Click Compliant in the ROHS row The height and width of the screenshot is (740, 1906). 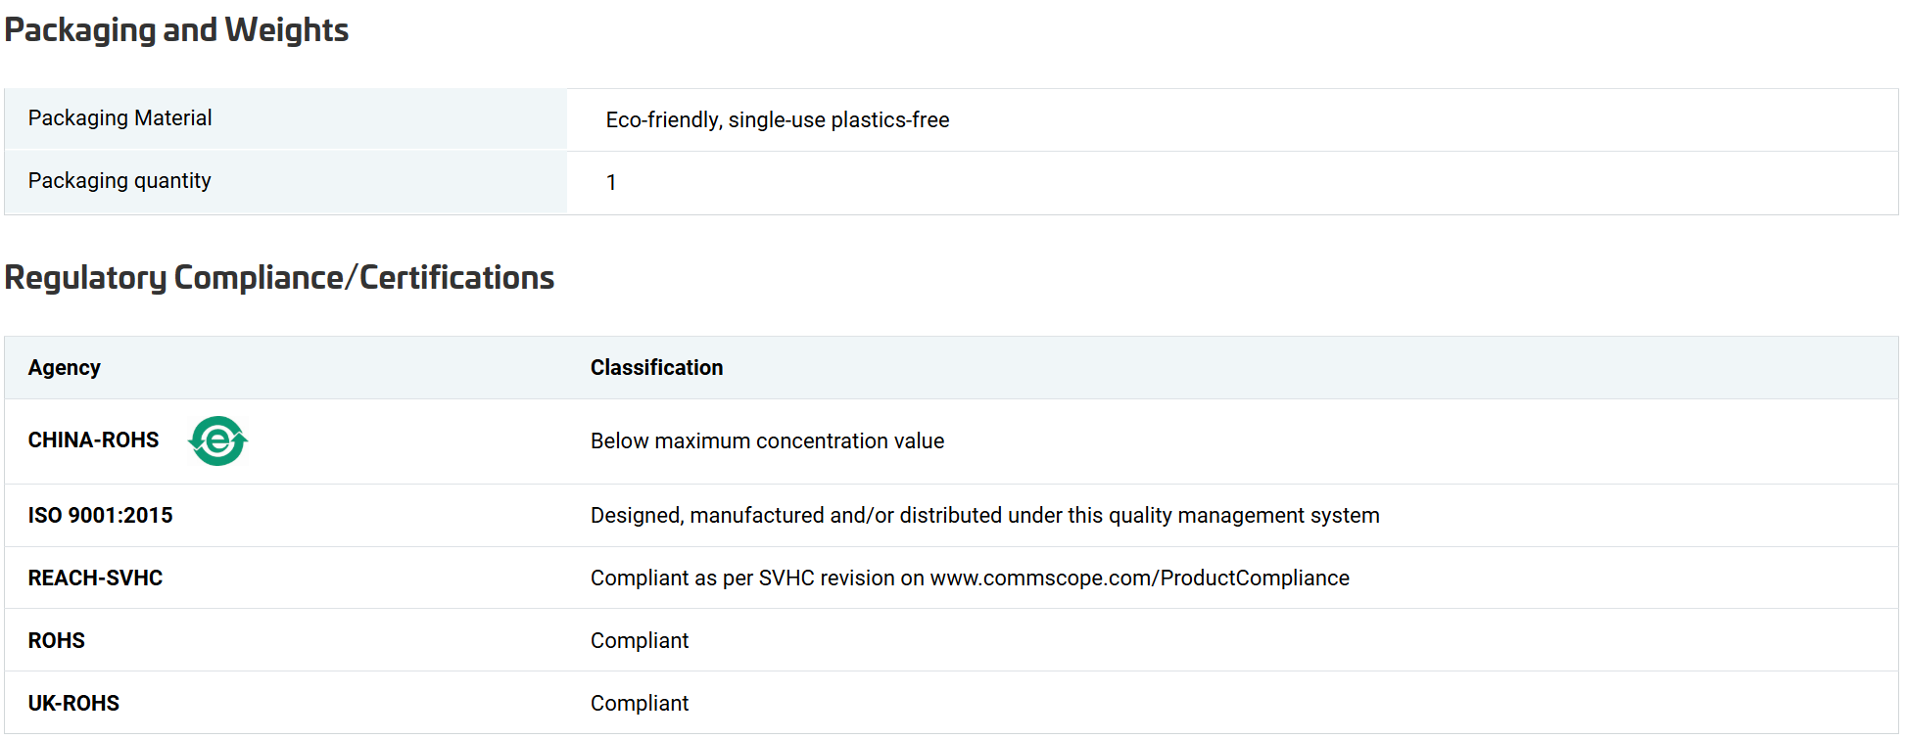coord(640,641)
